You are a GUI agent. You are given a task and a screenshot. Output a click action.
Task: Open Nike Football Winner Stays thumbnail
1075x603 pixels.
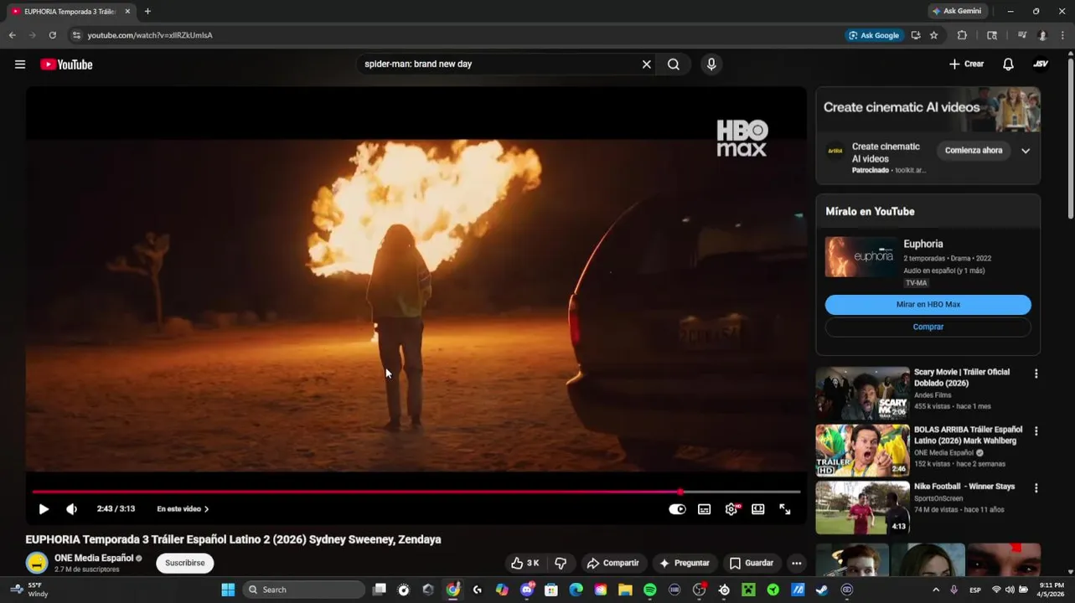tap(862, 508)
